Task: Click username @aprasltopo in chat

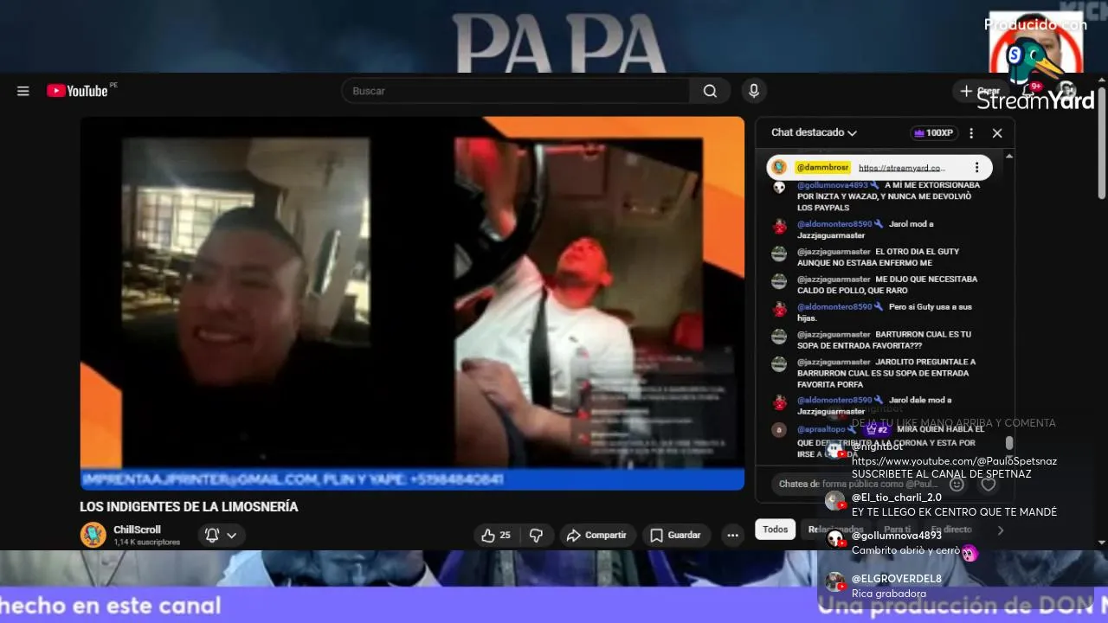Action: click(x=821, y=429)
